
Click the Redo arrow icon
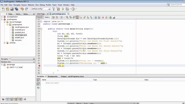[27, 9]
